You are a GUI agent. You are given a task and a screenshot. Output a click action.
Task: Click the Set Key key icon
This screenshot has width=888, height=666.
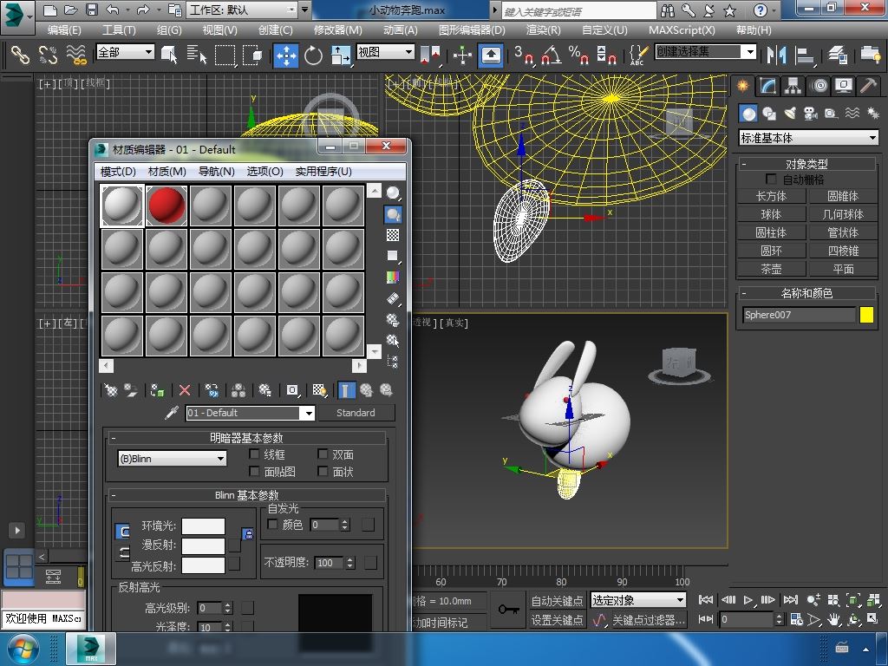click(x=508, y=610)
